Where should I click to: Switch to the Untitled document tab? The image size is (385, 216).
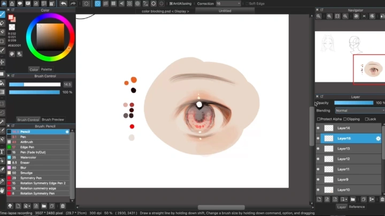(x=225, y=11)
